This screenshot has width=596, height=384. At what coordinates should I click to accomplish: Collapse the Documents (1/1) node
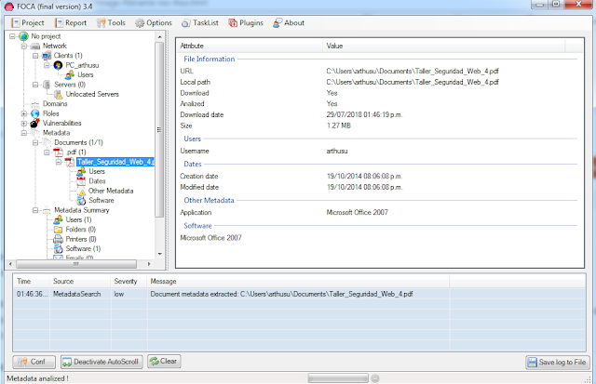click(x=35, y=142)
